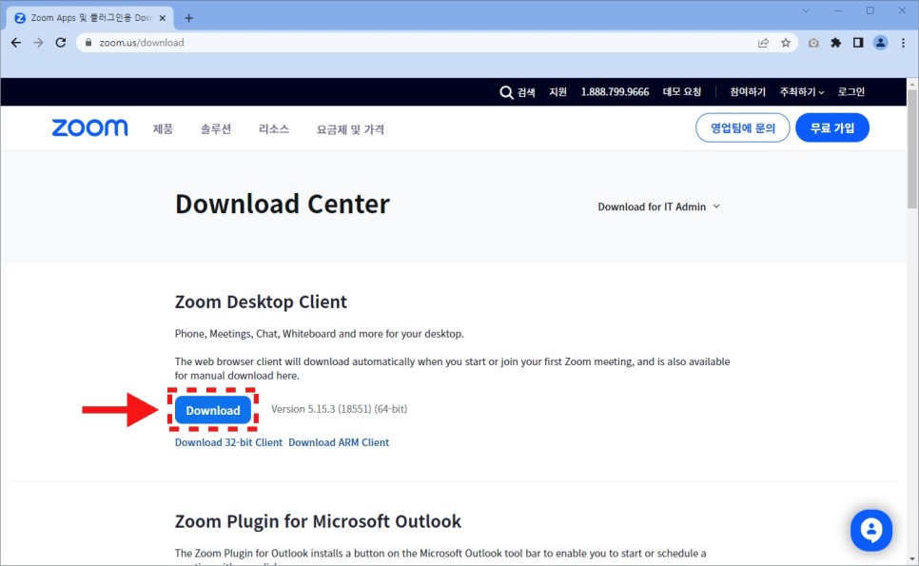Open a new tab with plus button
Viewport: 919px width, 566px height.
click(188, 18)
